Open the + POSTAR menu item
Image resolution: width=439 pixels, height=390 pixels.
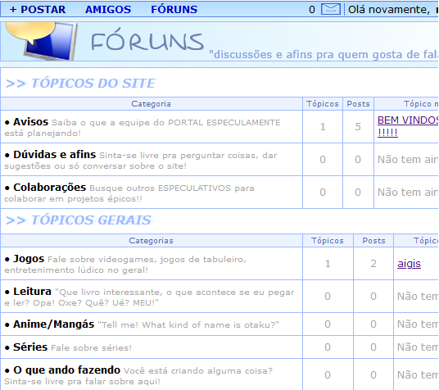pos(38,10)
